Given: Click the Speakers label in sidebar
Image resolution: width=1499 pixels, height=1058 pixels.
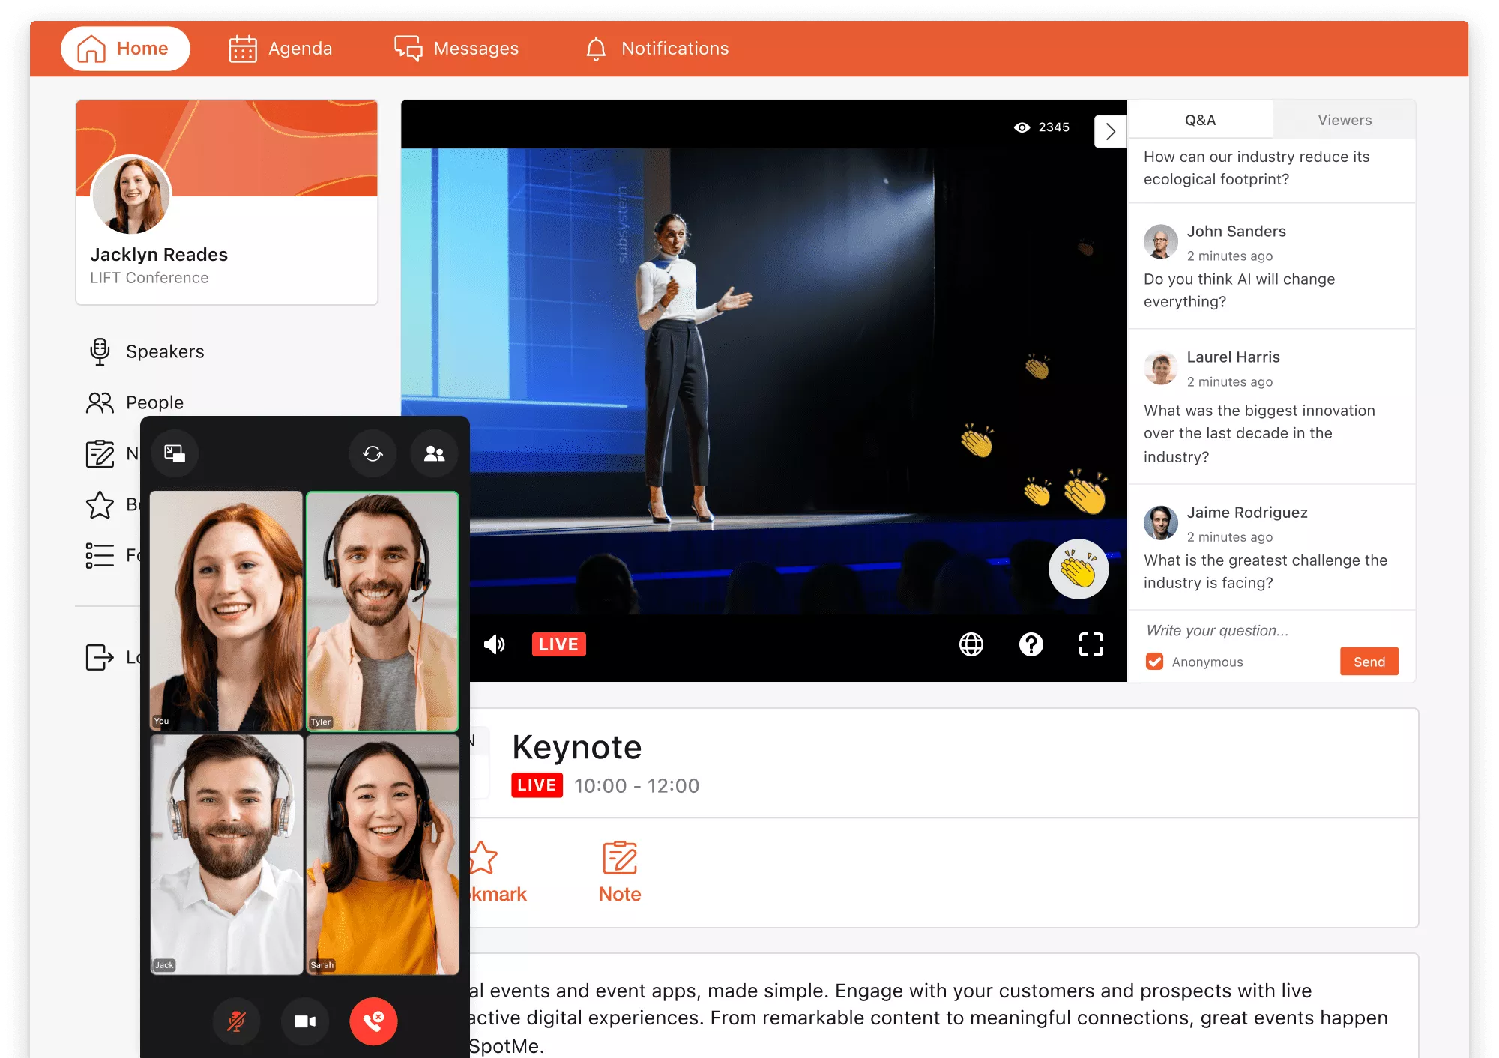Looking at the screenshot, I should (165, 351).
